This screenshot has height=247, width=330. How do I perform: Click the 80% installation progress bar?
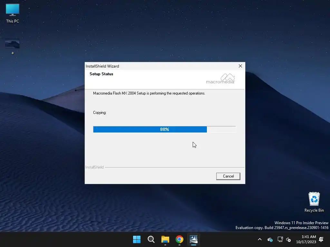pyautogui.click(x=164, y=129)
